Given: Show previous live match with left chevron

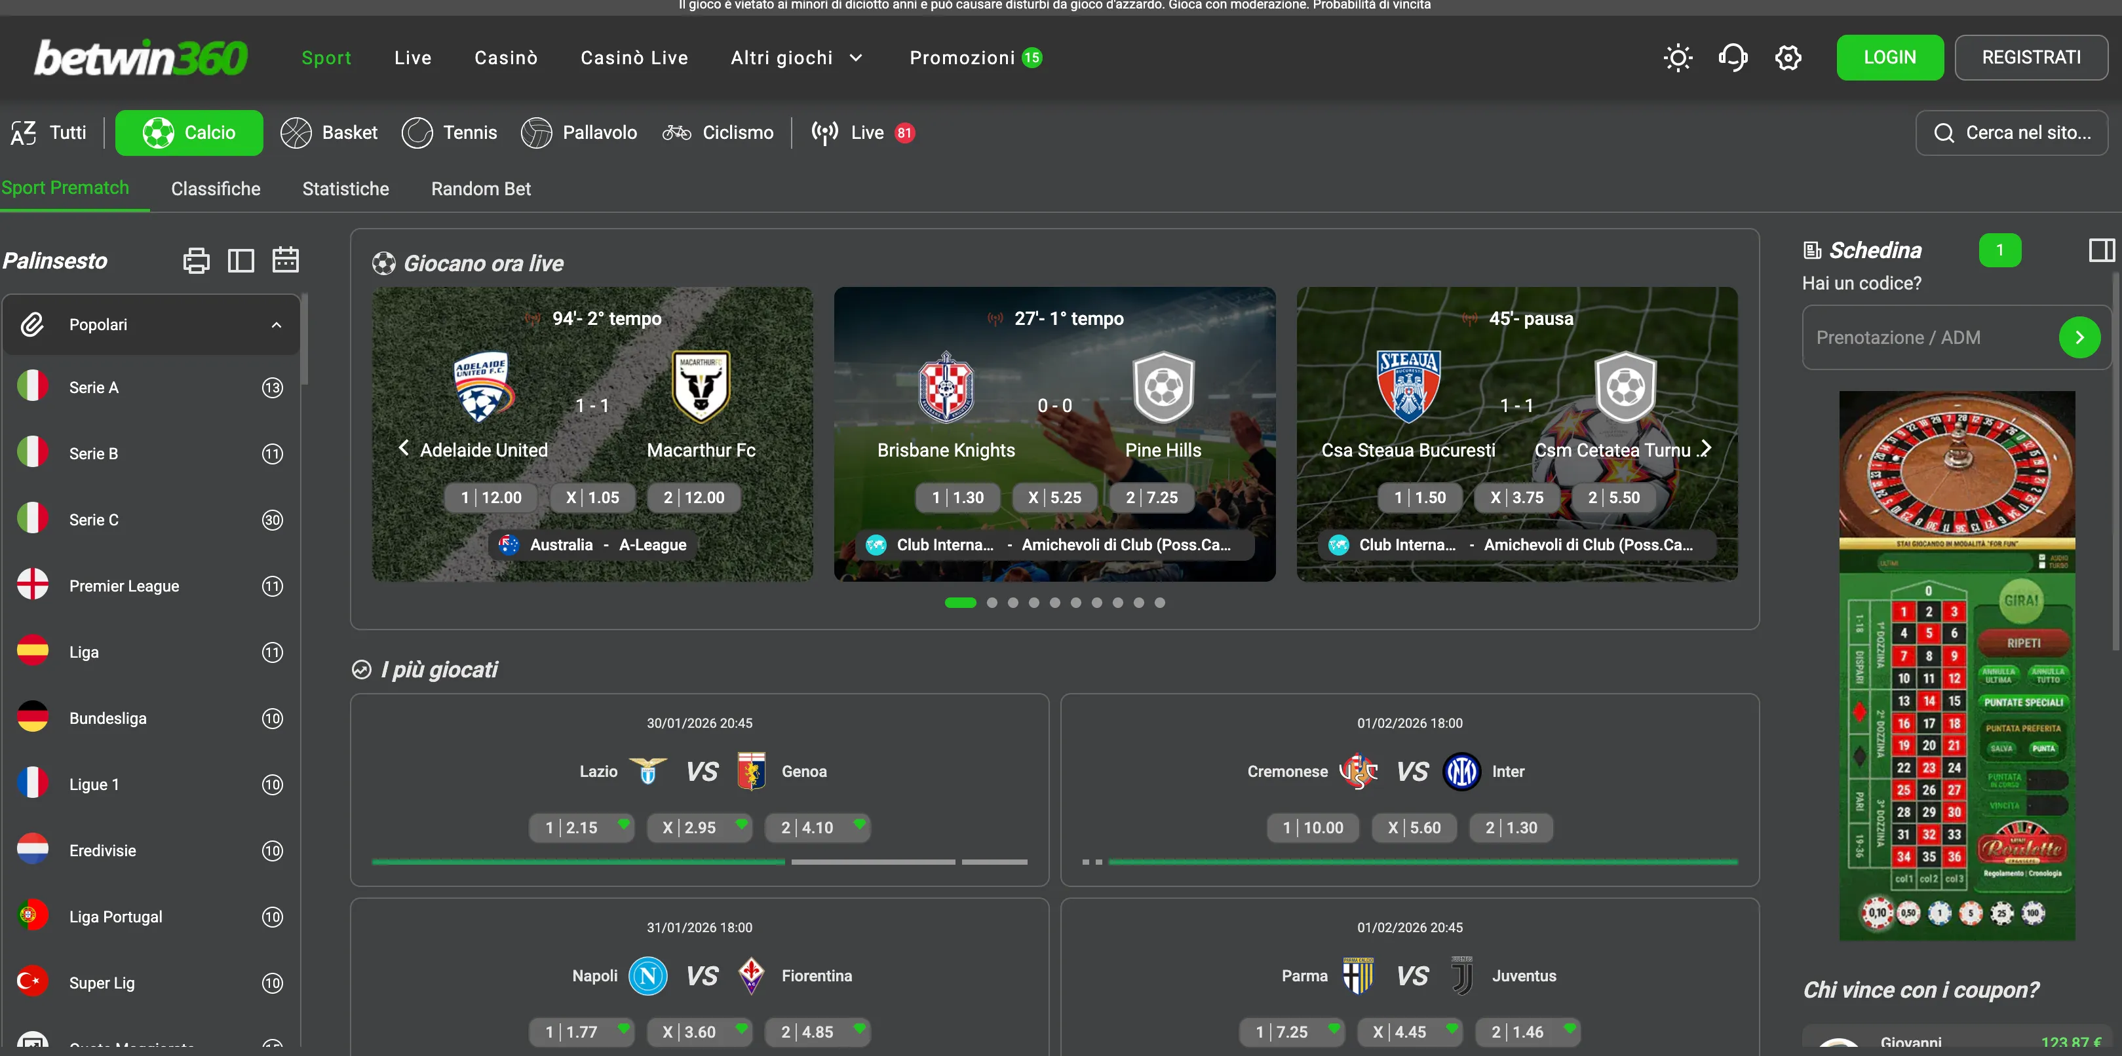Looking at the screenshot, I should (x=404, y=447).
